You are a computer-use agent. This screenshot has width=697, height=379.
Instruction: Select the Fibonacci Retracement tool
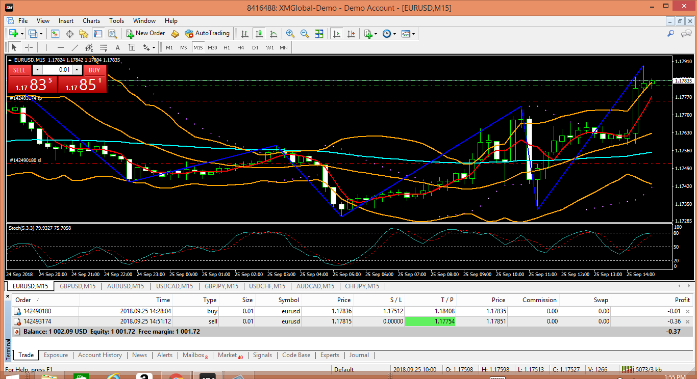pyautogui.click(x=104, y=47)
